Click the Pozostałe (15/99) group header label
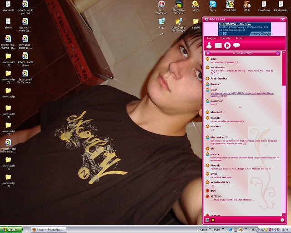291x233 pixels. pyautogui.click(x=242, y=53)
